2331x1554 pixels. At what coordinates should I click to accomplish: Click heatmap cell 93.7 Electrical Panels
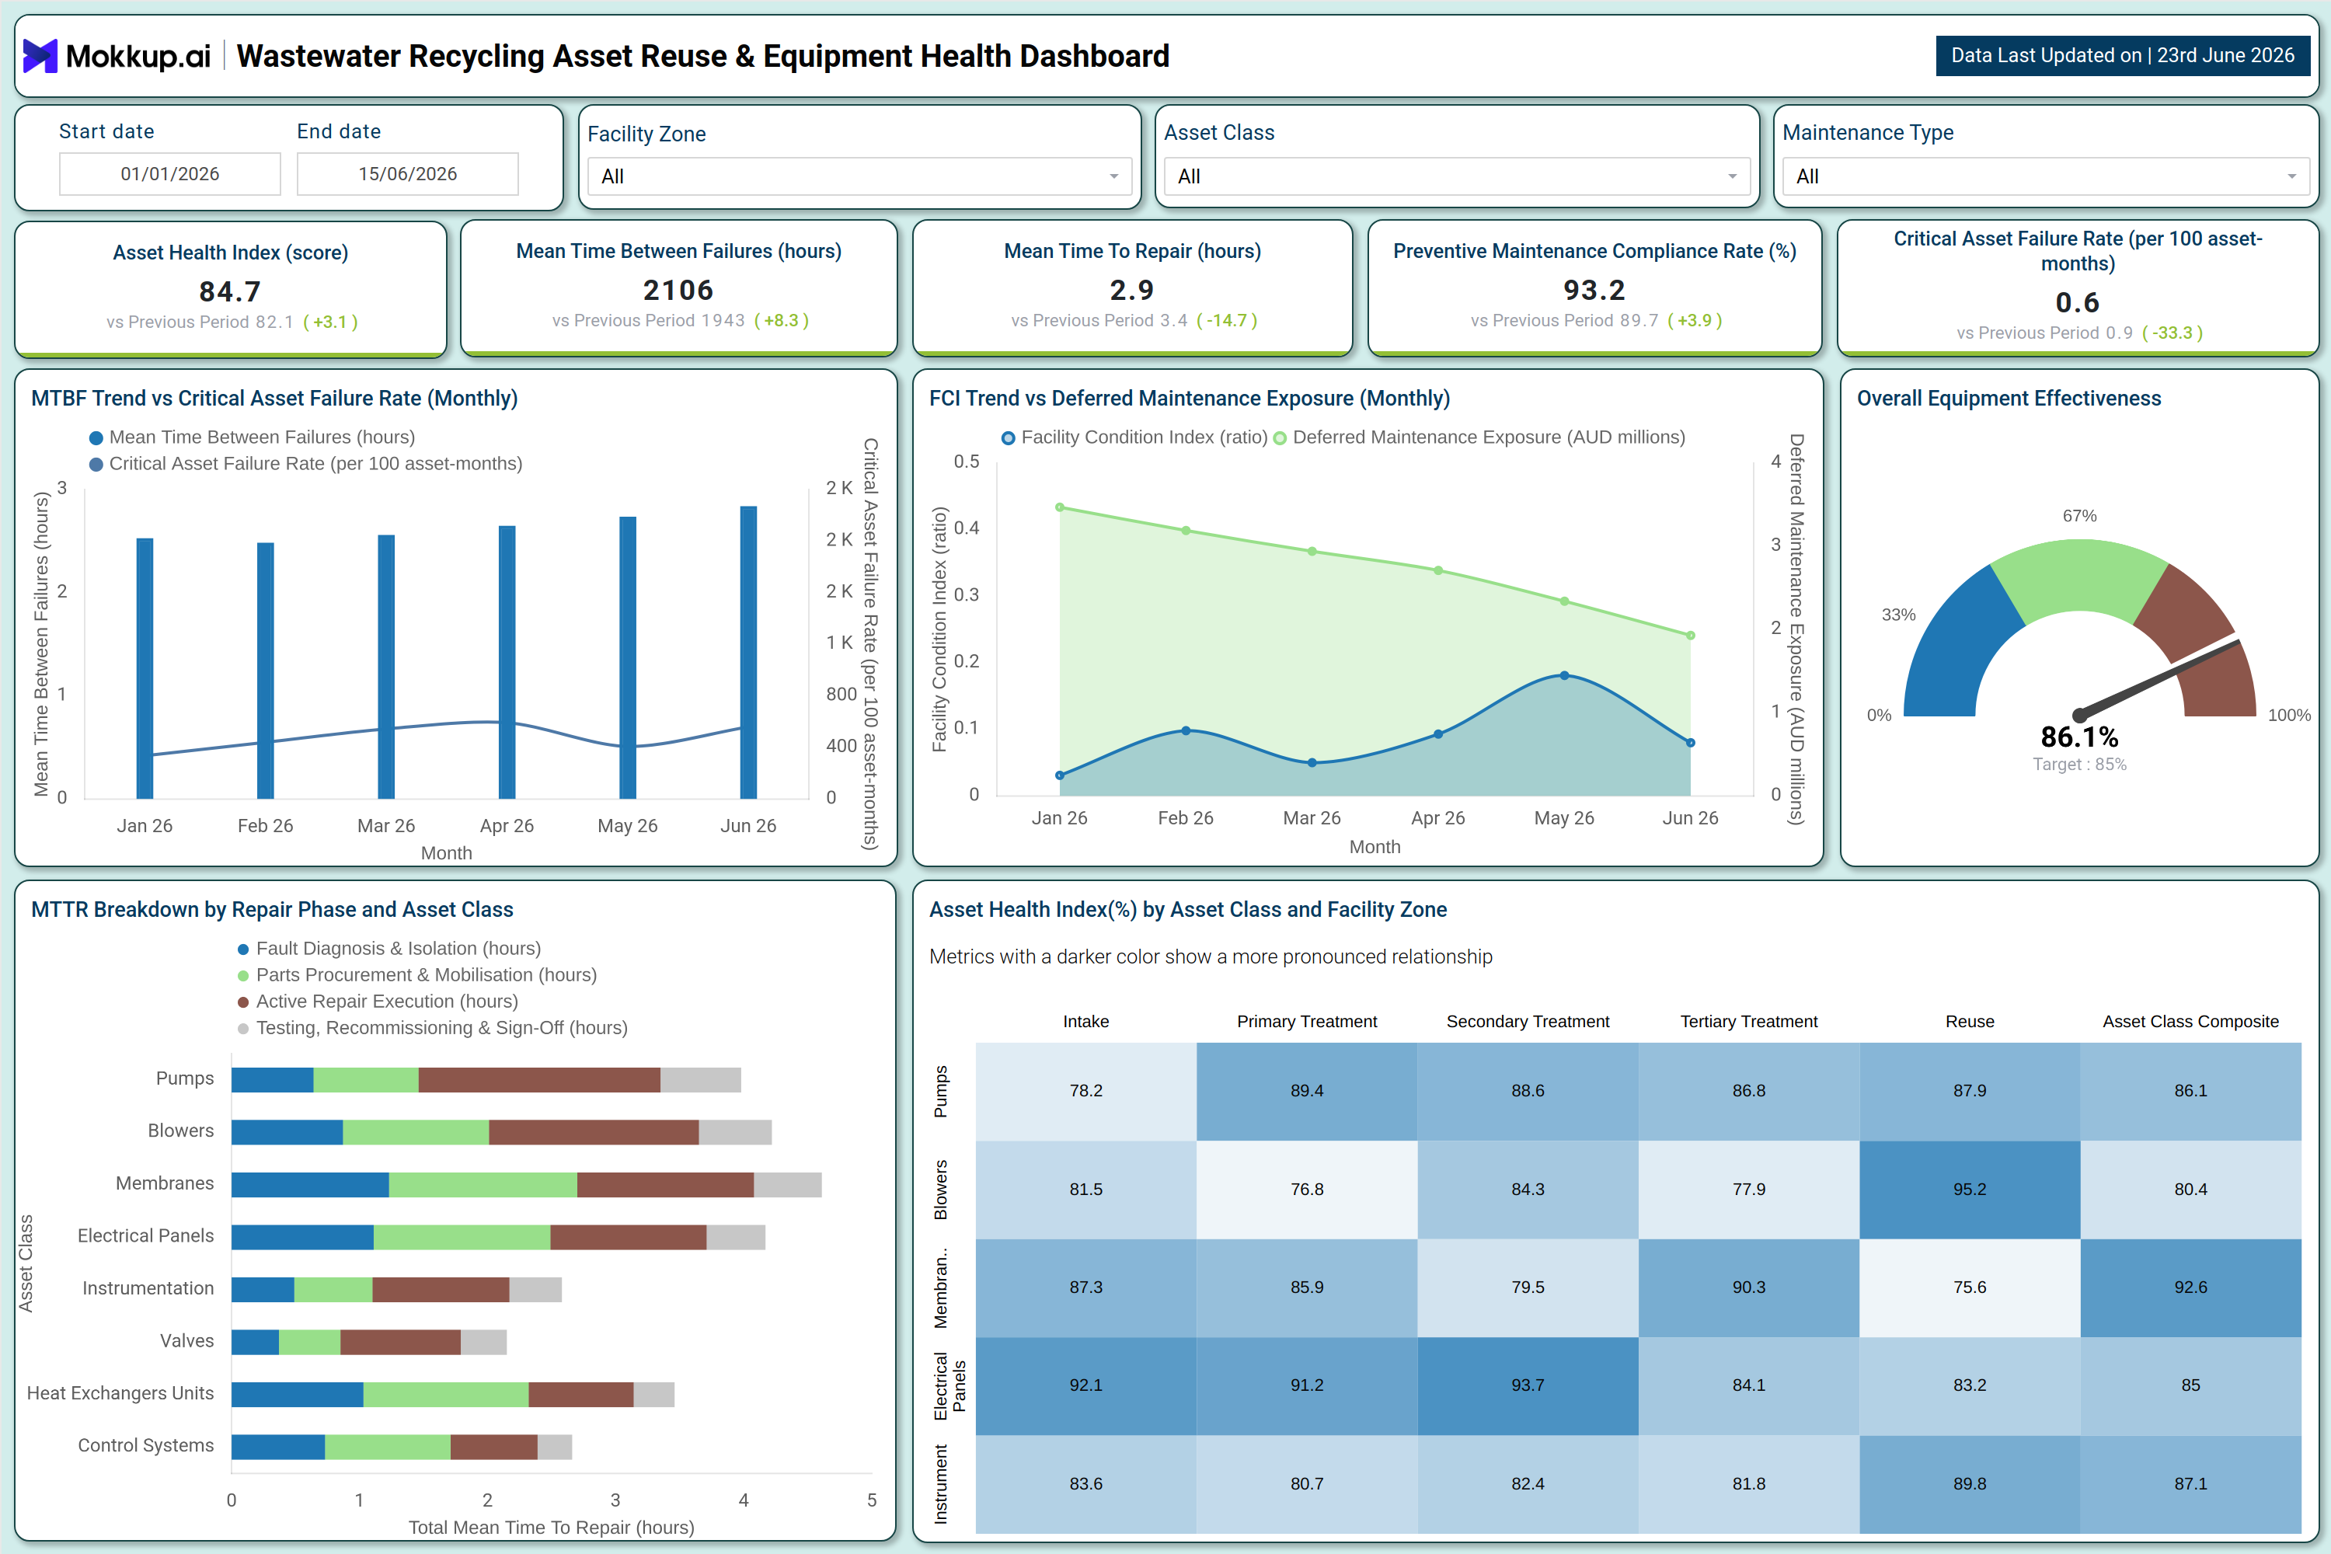coord(1528,1385)
